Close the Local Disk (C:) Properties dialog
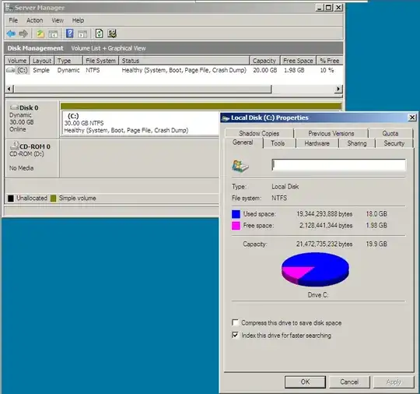Screen dimensions: 420x394 coord(412,118)
